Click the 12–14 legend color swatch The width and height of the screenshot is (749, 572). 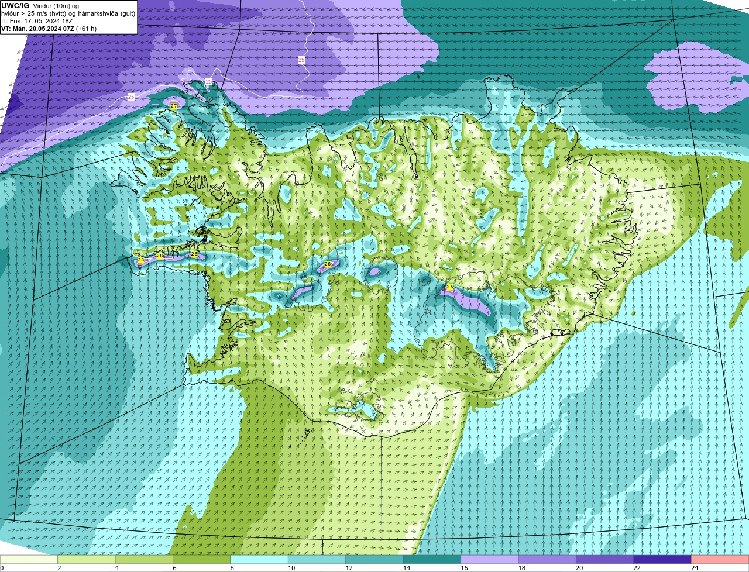tap(374, 560)
